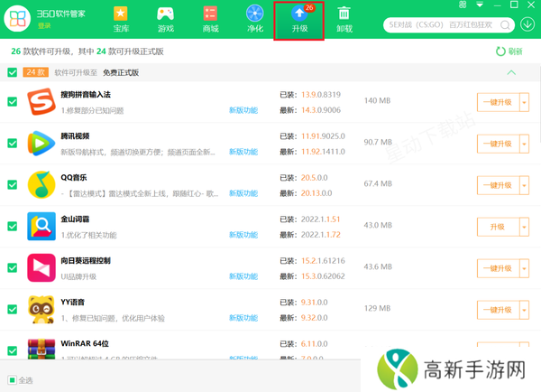Click the 金山词霸 app icon
541x392 pixels.
pos(41,226)
